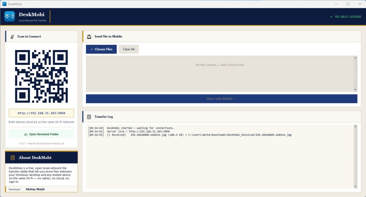Viewport: 366px width, 197px height.
Task: Click the Received IMG-20260805-WA0141.jpg log entry
Action: pyautogui.click(x=190, y=135)
